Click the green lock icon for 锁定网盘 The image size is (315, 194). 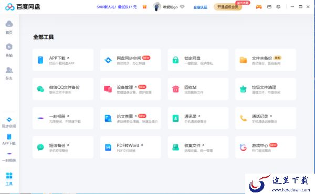pos(175,60)
